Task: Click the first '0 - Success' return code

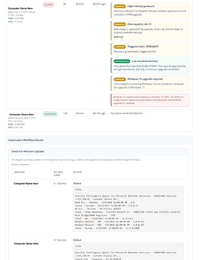Action: (x=60, y=183)
